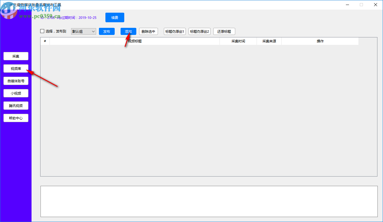Screen dimensions: 383x222
Task: Click the 还原标题 button
Action: coord(224,32)
